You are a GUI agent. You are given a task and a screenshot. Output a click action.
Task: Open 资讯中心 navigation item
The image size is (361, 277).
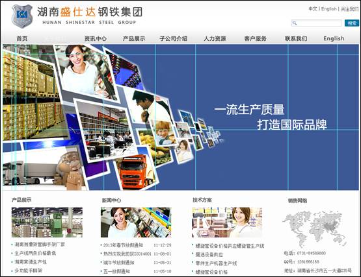(x=96, y=38)
